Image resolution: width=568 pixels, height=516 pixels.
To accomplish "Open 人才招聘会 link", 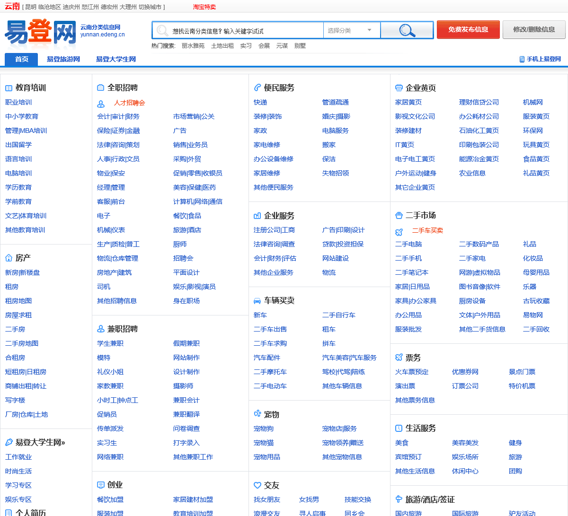I will point(130,103).
